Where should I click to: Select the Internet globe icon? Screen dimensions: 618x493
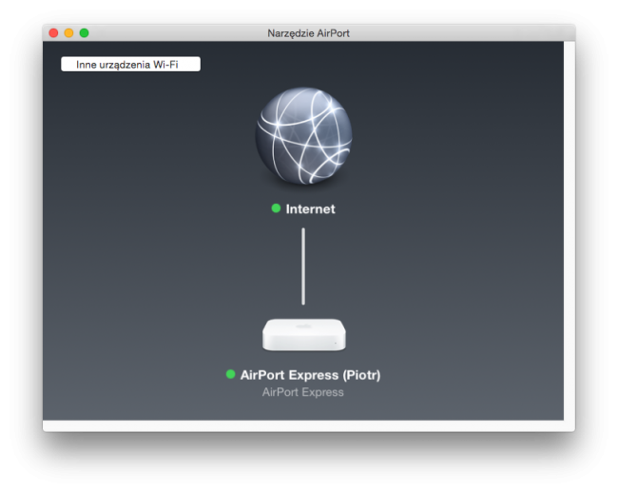click(303, 136)
